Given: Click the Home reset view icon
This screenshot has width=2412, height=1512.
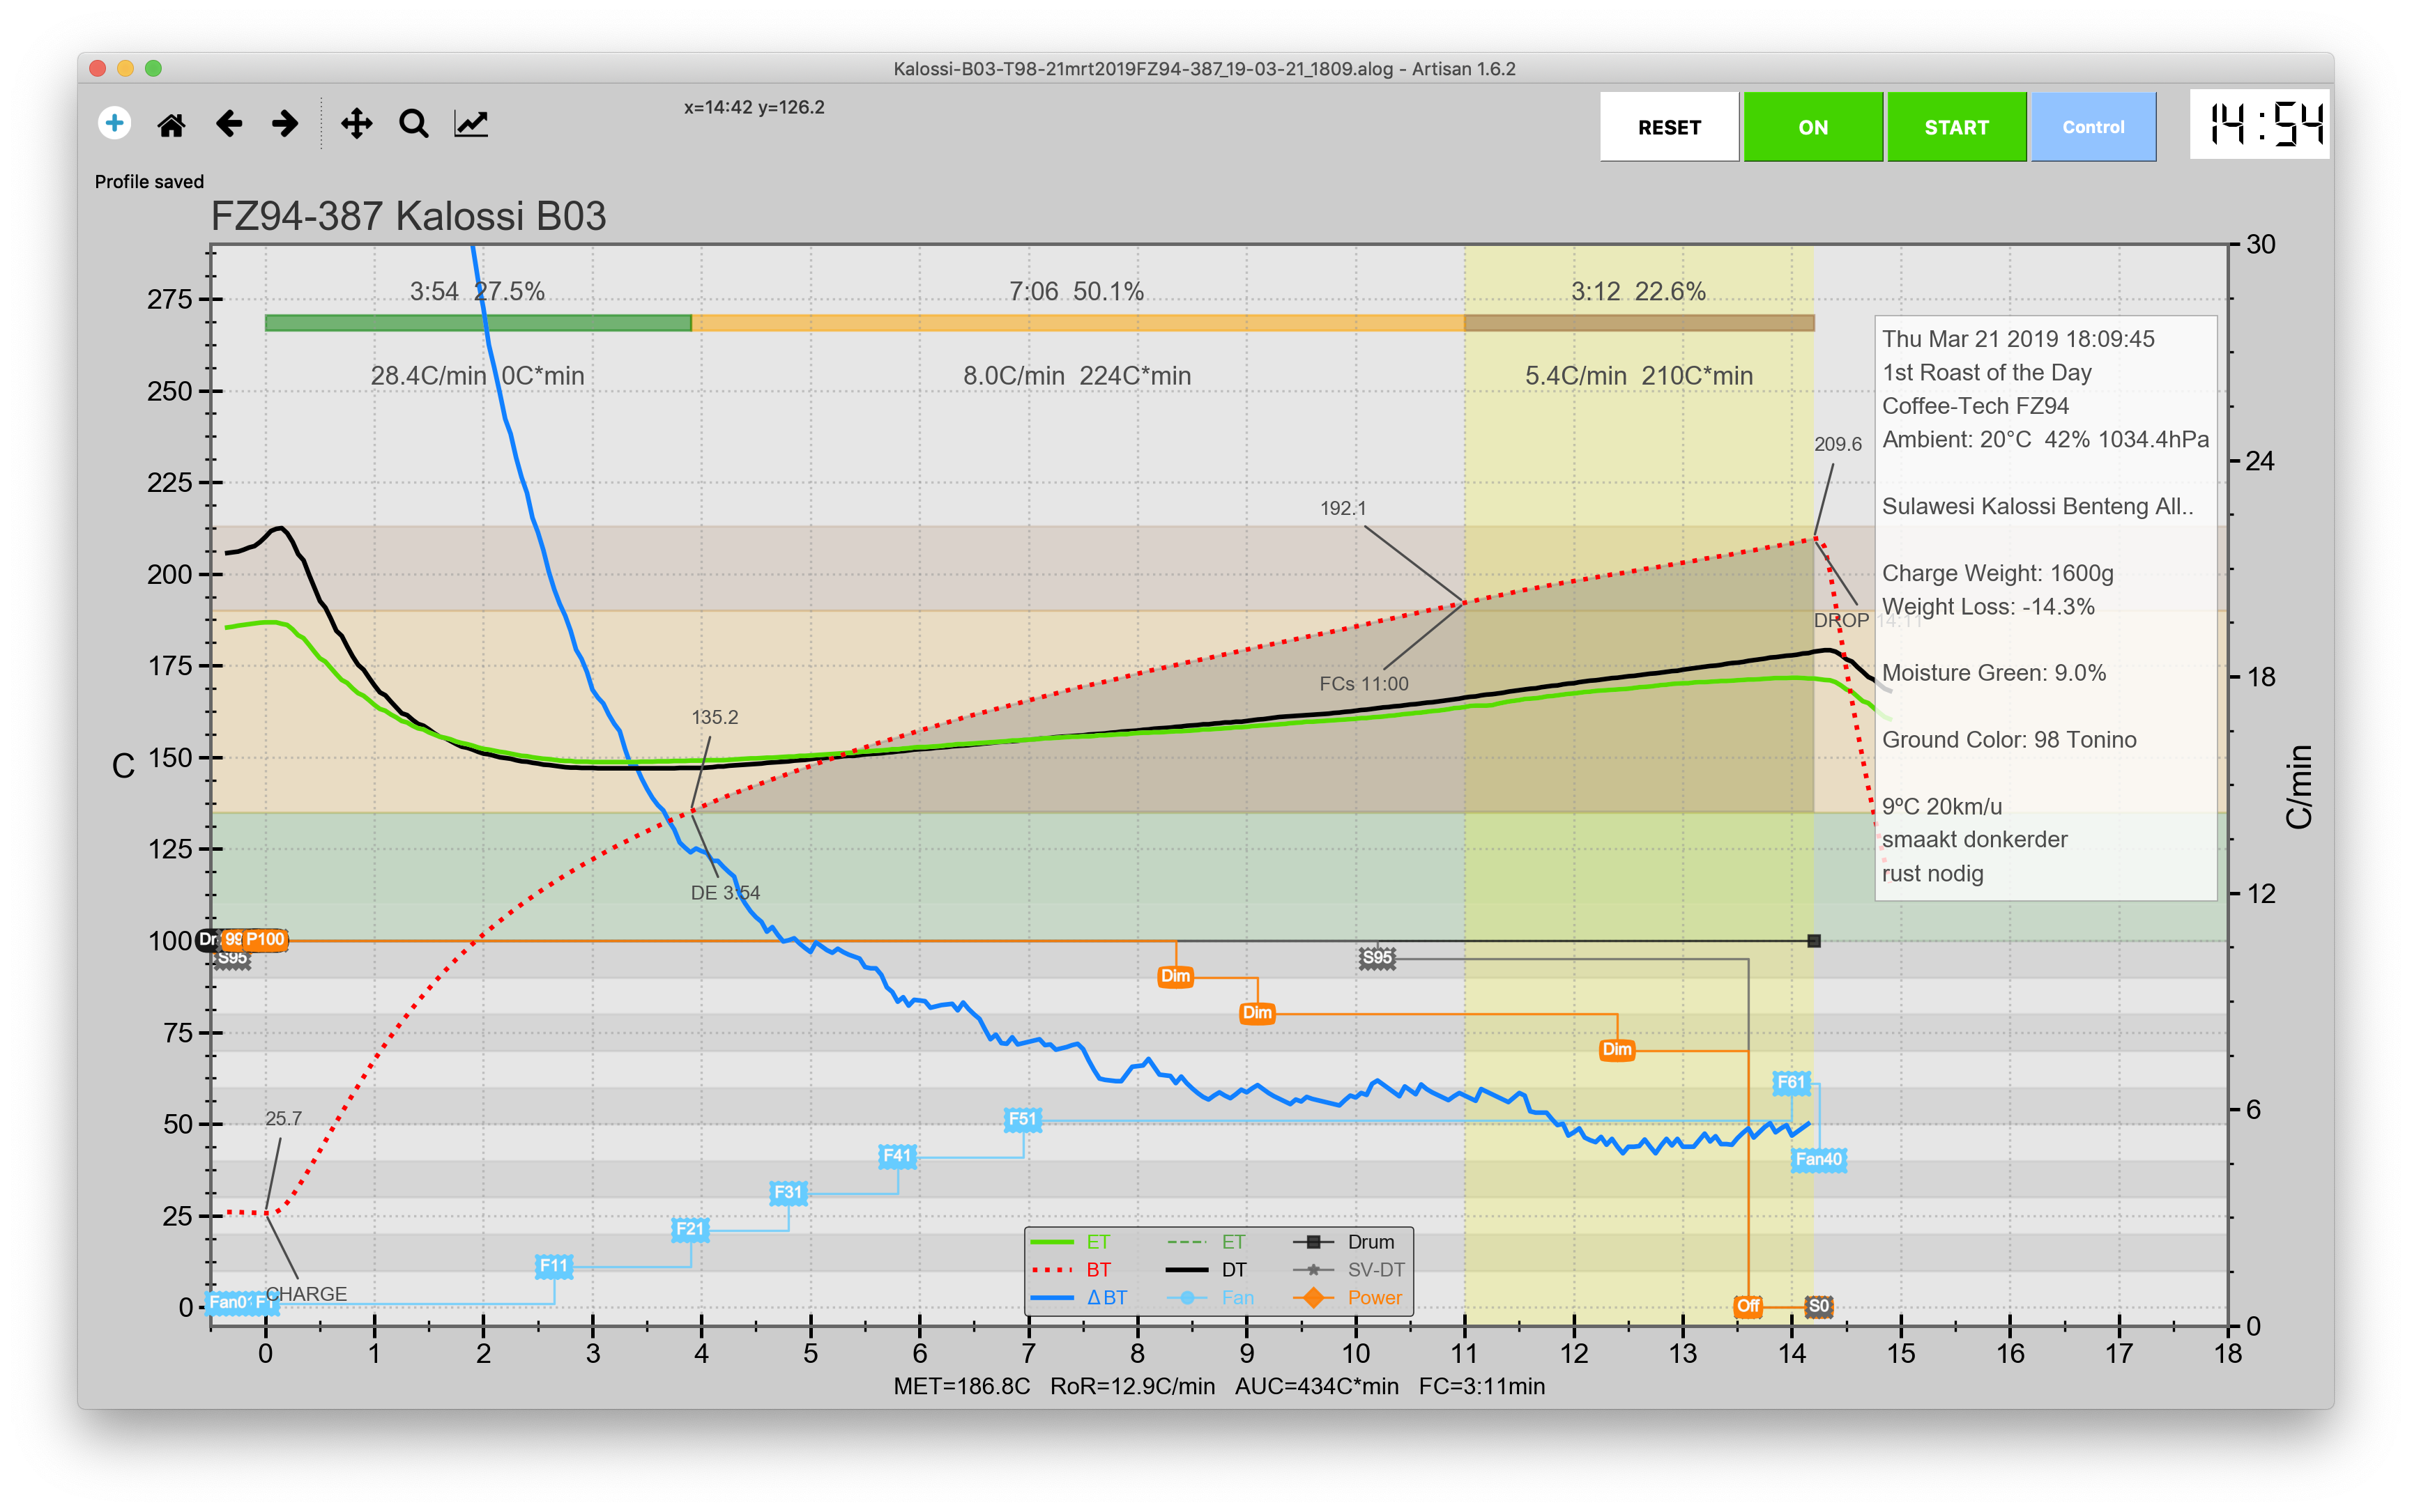Looking at the screenshot, I should (x=171, y=124).
